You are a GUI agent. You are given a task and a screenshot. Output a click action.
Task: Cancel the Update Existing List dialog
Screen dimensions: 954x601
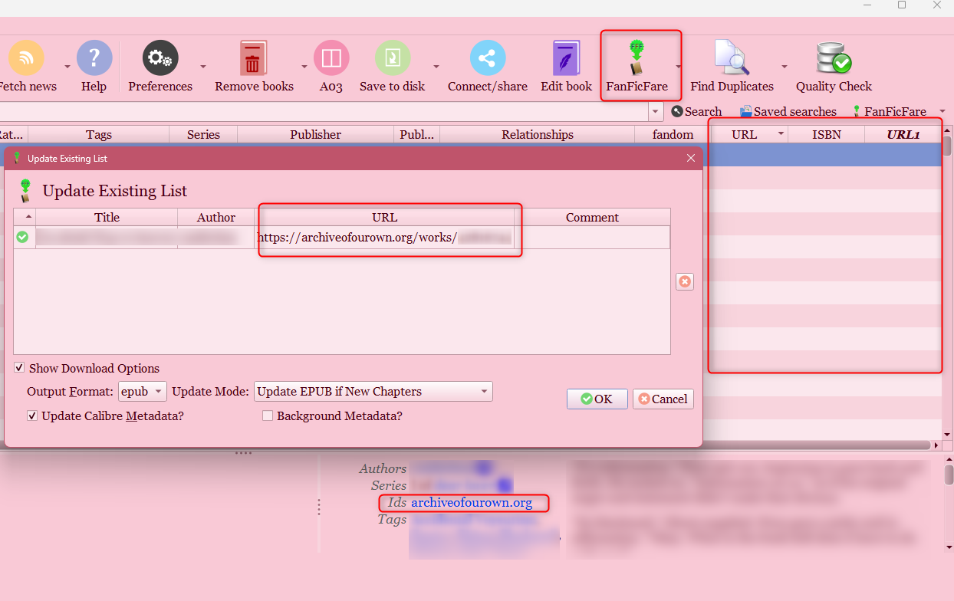click(x=663, y=399)
